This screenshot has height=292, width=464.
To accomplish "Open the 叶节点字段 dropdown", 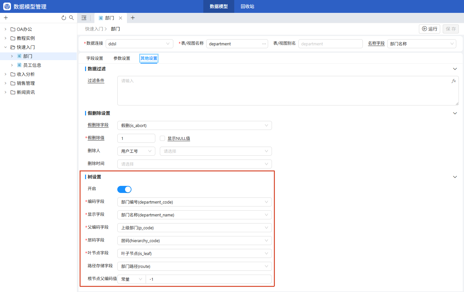I will pos(195,253).
